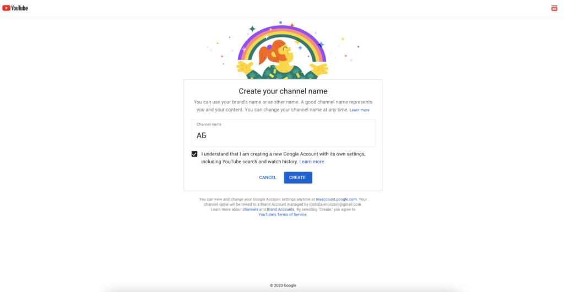The height and width of the screenshot is (292, 564).
Task: Click the typed channel name text АБ
Action: click(x=201, y=135)
